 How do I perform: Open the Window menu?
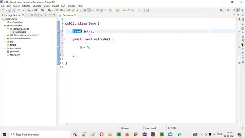pyautogui.click(x=72, y=6)
